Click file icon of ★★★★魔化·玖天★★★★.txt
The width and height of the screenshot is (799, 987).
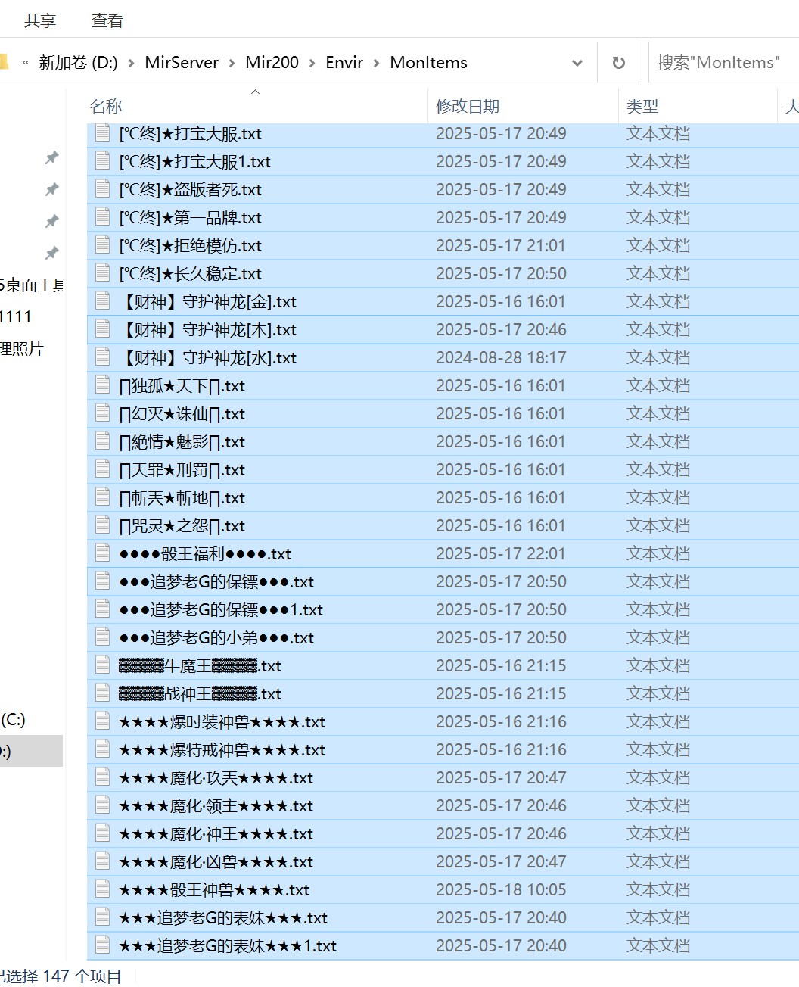[x=102, y=777]
